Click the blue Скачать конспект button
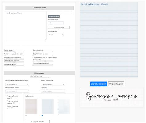 tap(99, 84)
